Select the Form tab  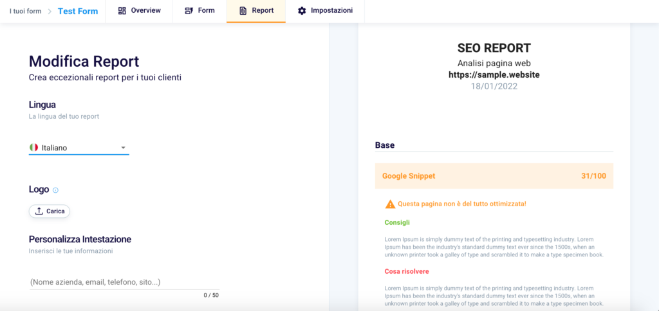(x=200, y=11)
